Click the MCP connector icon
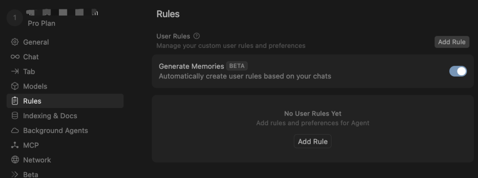 click(x=15, y=145)
